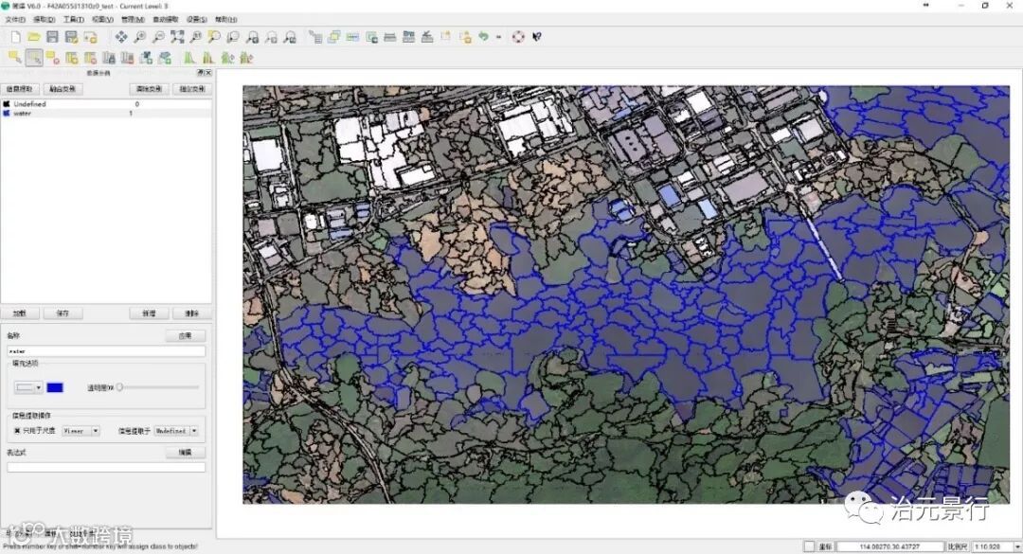Open the fill style dropdown beside the blue swatch
Image resolution: width=1023 pixels, height=554 pixels.
[x=28, y=387]
